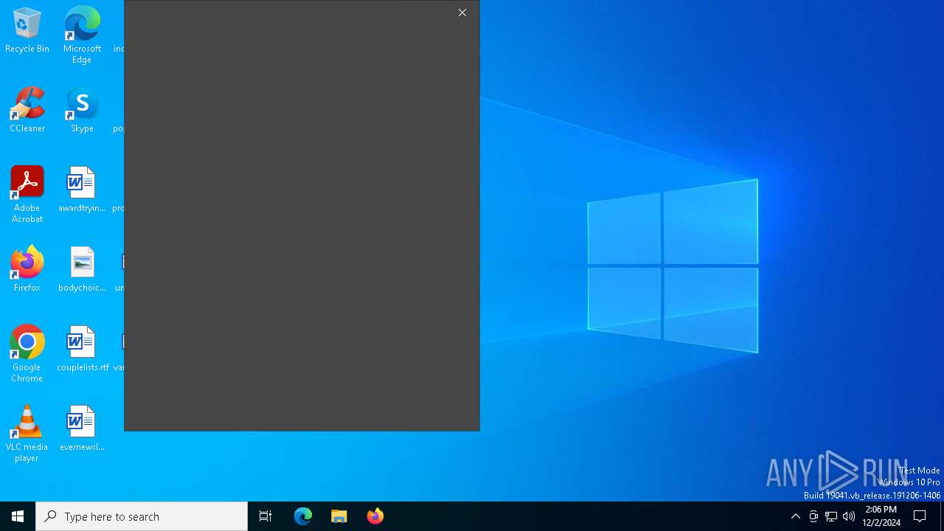Open the volume speaker tray icon
This screenshot has height=531, width=944.
pos(849,516)
